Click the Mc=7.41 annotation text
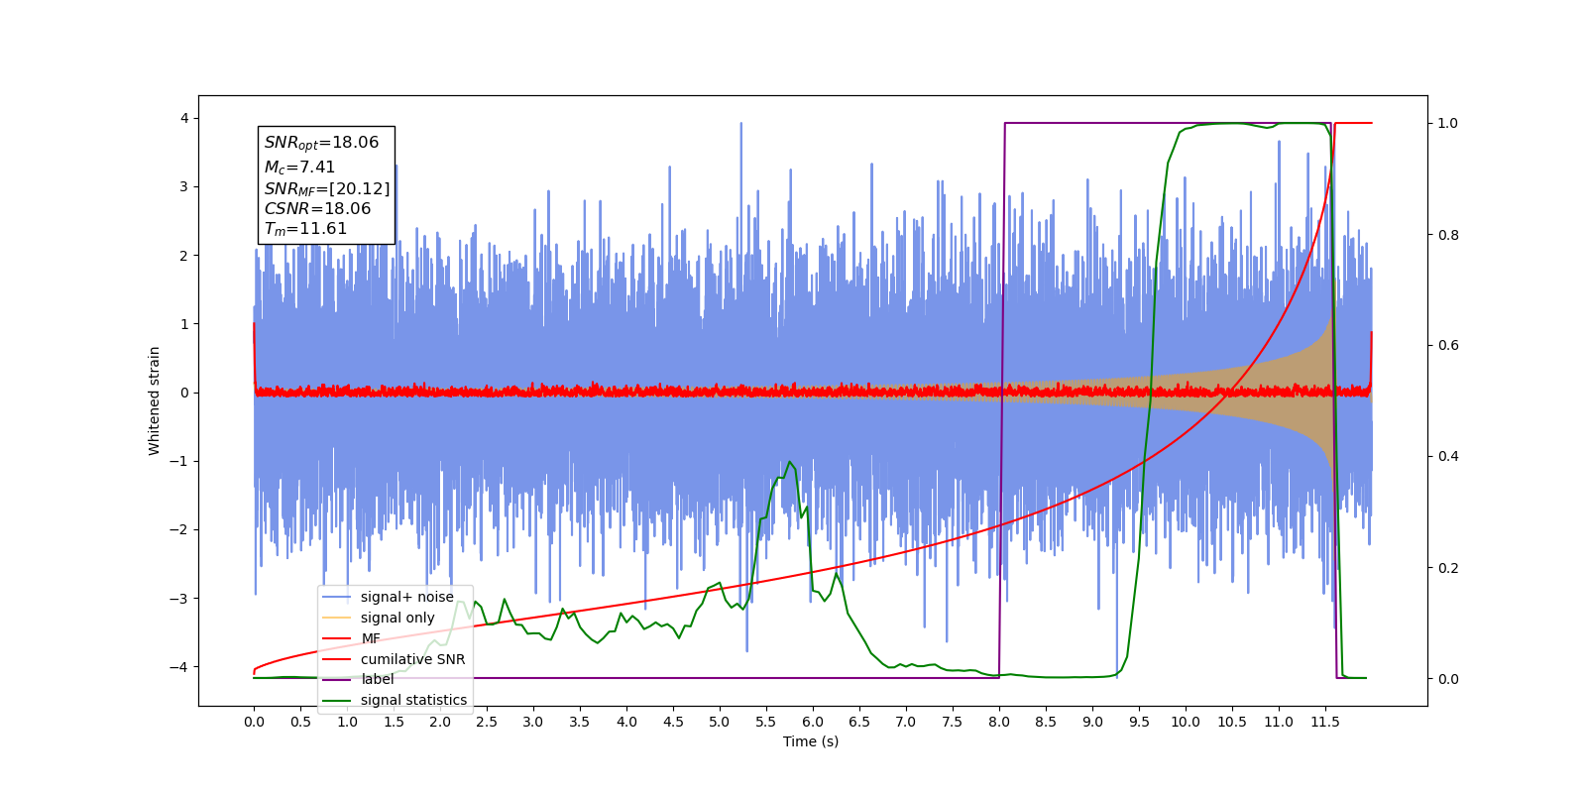 299,168
